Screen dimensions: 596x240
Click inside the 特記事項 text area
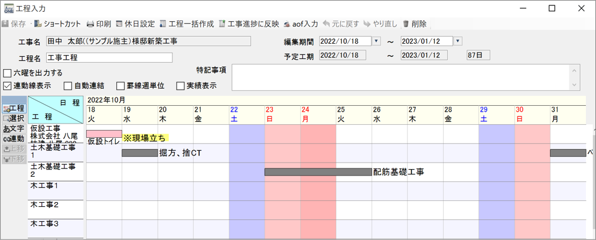coord(400,77)
